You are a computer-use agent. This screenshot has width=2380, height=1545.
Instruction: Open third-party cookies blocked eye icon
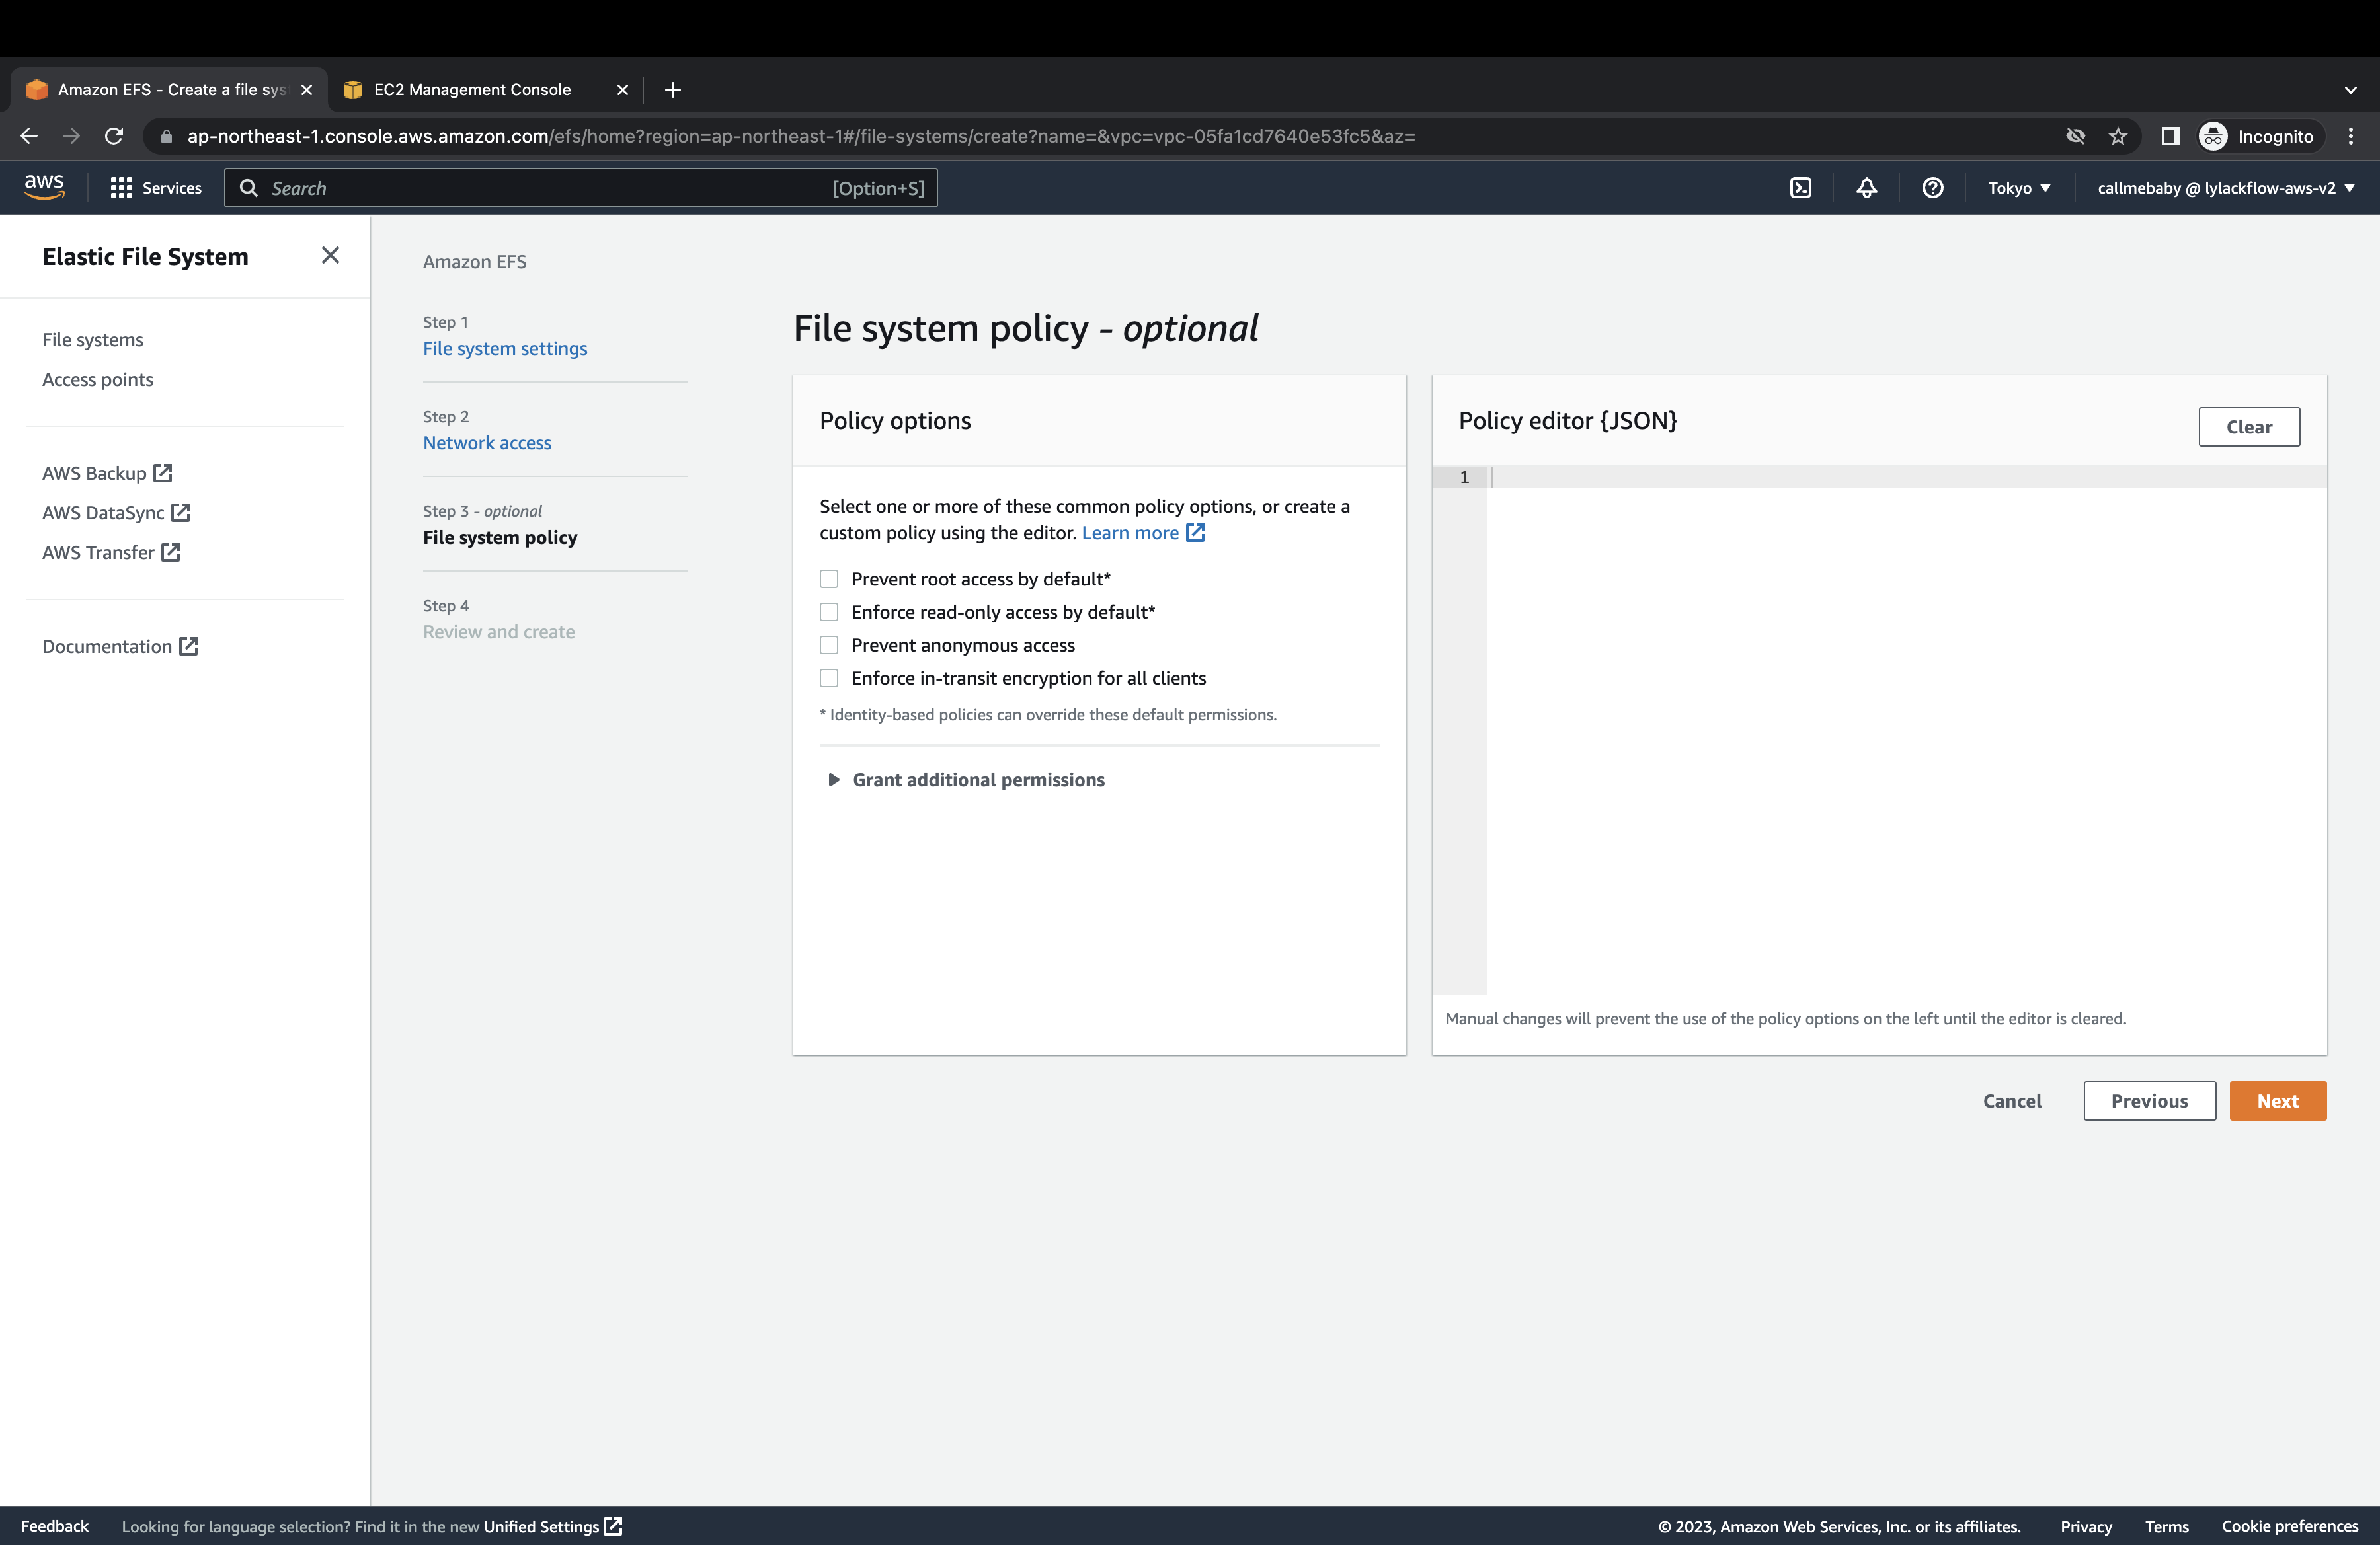[2075, 136]
